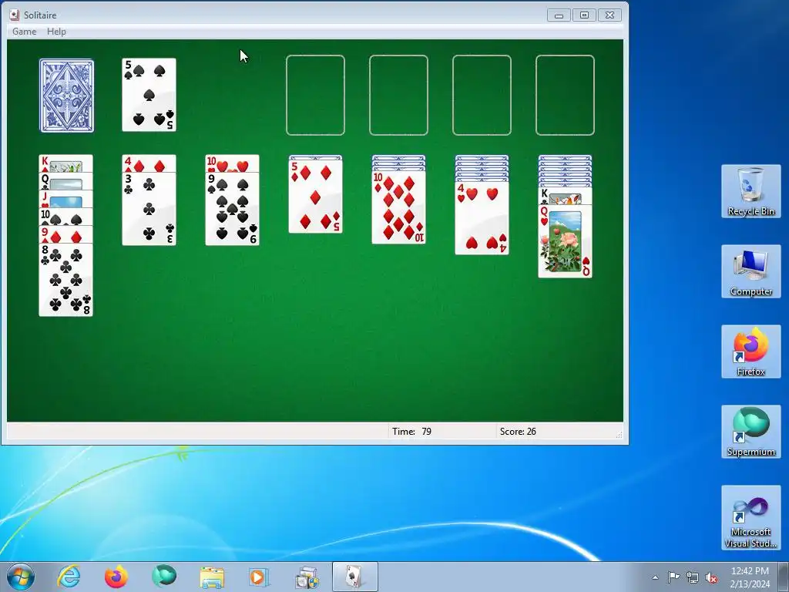Viewport: 789px width, 592px height.
Task: Click the taskbar clock showing 12:42 PM
Action: coord(750,577)
